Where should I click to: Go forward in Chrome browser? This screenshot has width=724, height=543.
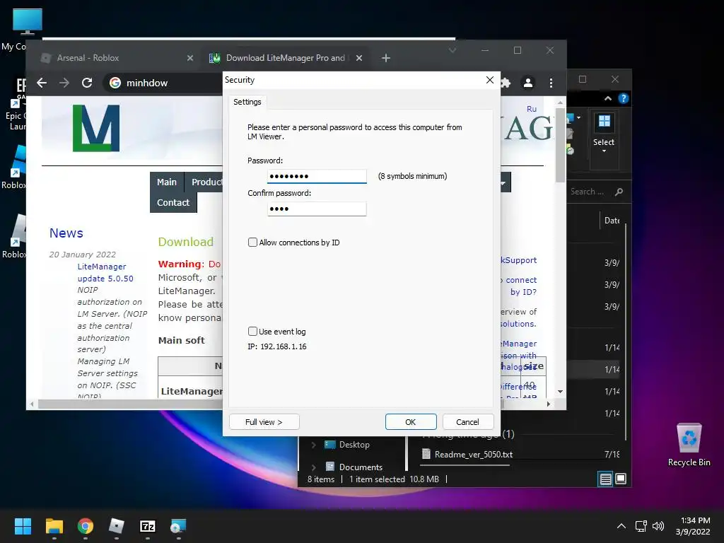[x=64, y=83]
